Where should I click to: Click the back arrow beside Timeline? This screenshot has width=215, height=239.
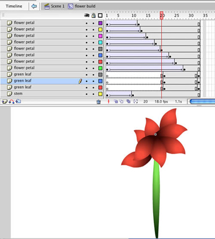[34, 6]
